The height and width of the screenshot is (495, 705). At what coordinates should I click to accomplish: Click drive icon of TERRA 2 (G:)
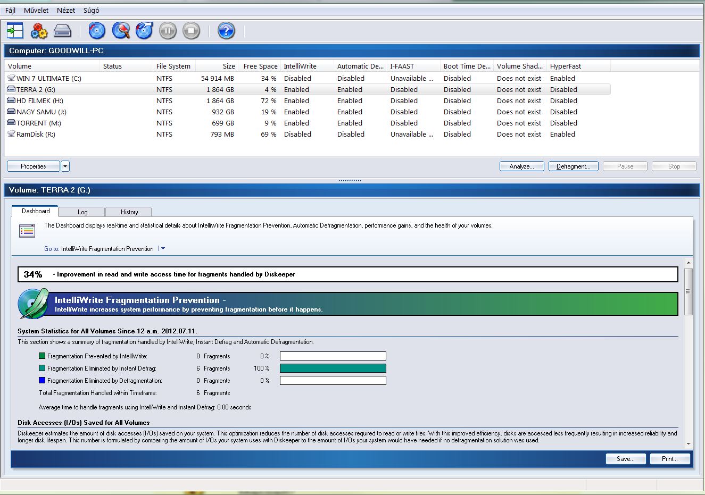11,89
